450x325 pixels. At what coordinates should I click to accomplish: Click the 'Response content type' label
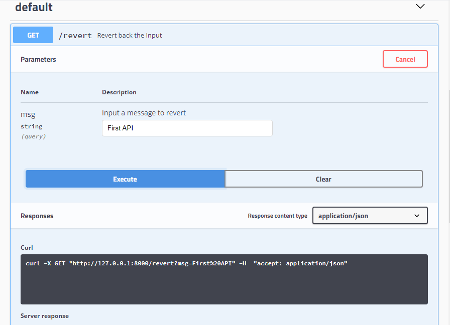[x=277, y=216]
